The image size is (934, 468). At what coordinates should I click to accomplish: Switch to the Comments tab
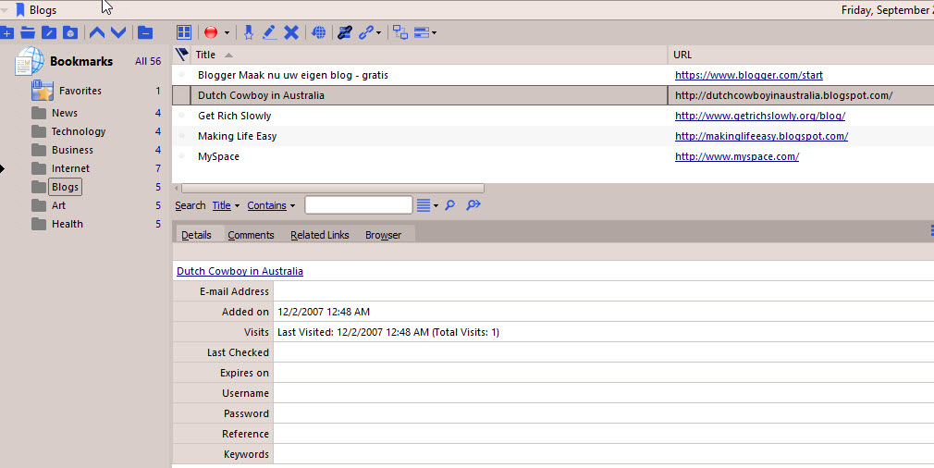(251, 235)
